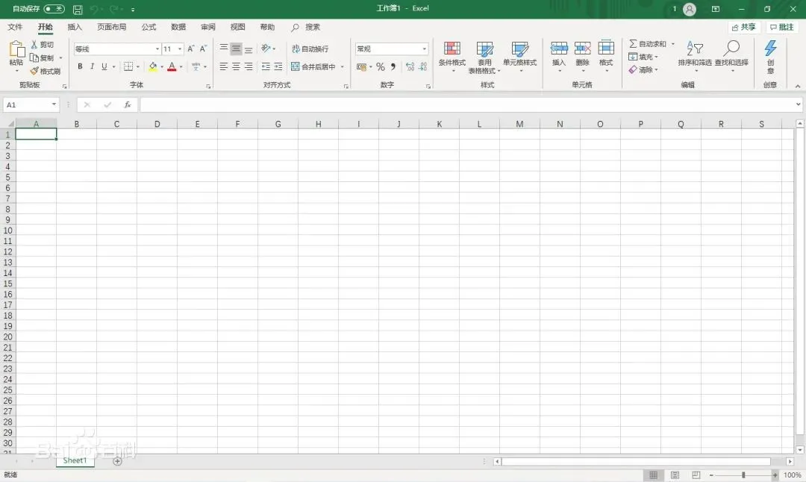Click increase decimal icon
806x482 pixels.
[410, 67]
